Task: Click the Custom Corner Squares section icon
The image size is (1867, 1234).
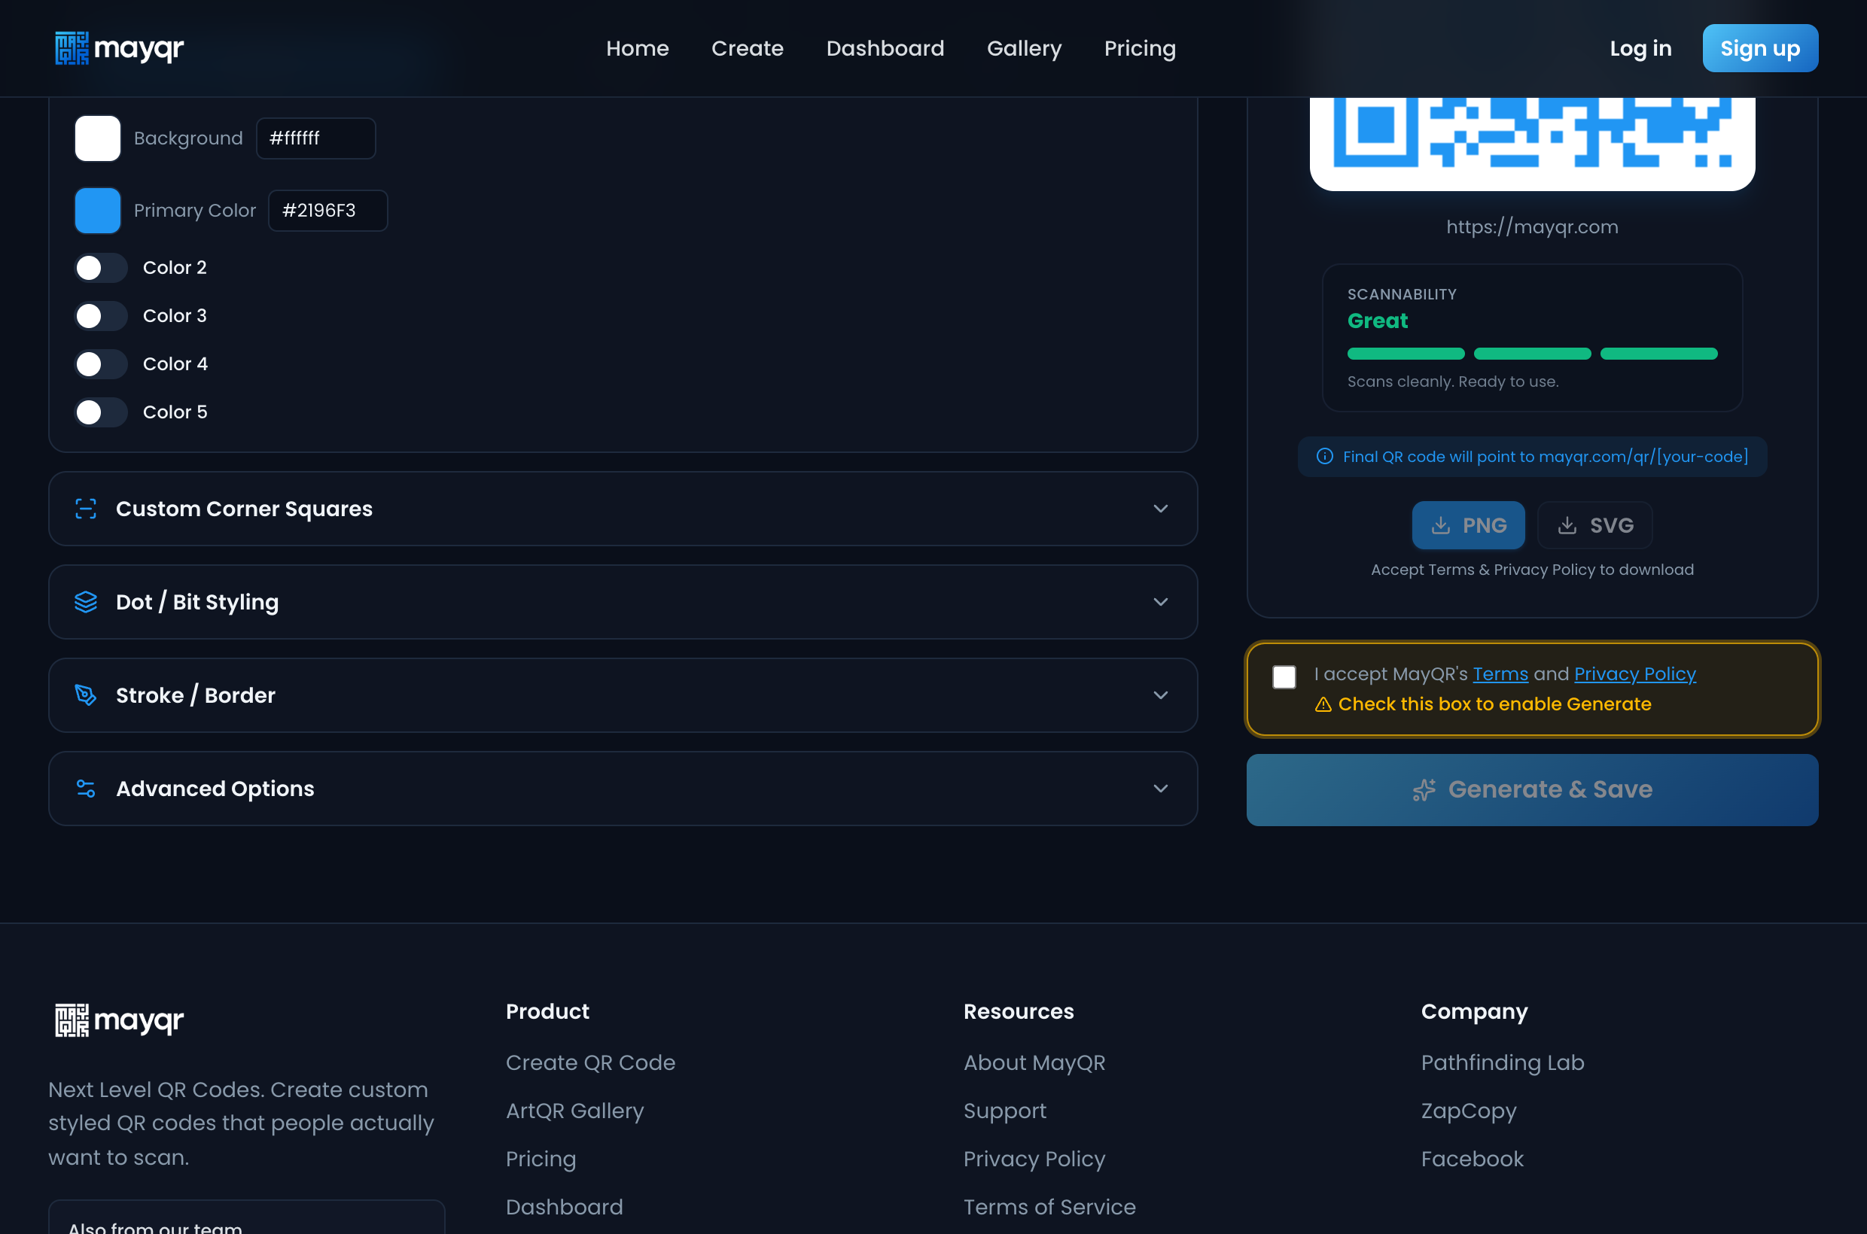Action: pos(86,509)
